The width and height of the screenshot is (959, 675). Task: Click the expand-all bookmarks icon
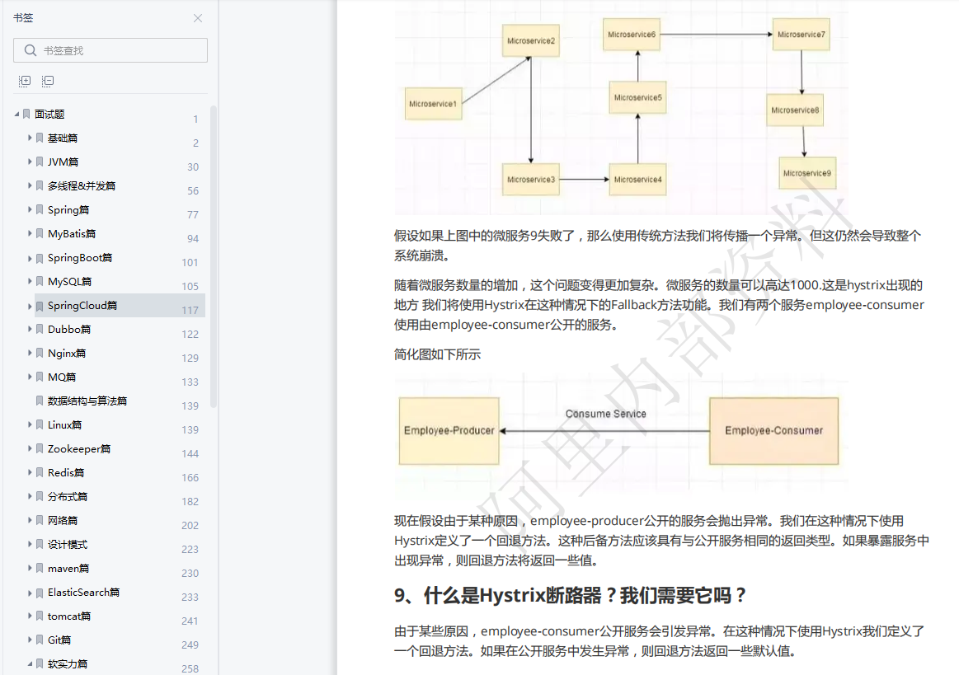pyautogui.click(x=24, y=80)
